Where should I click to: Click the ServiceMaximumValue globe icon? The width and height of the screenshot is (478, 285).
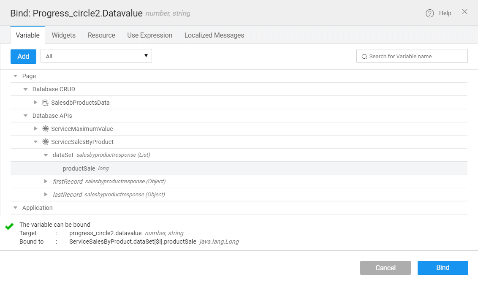pyautogui.click(x=46, y=129)
